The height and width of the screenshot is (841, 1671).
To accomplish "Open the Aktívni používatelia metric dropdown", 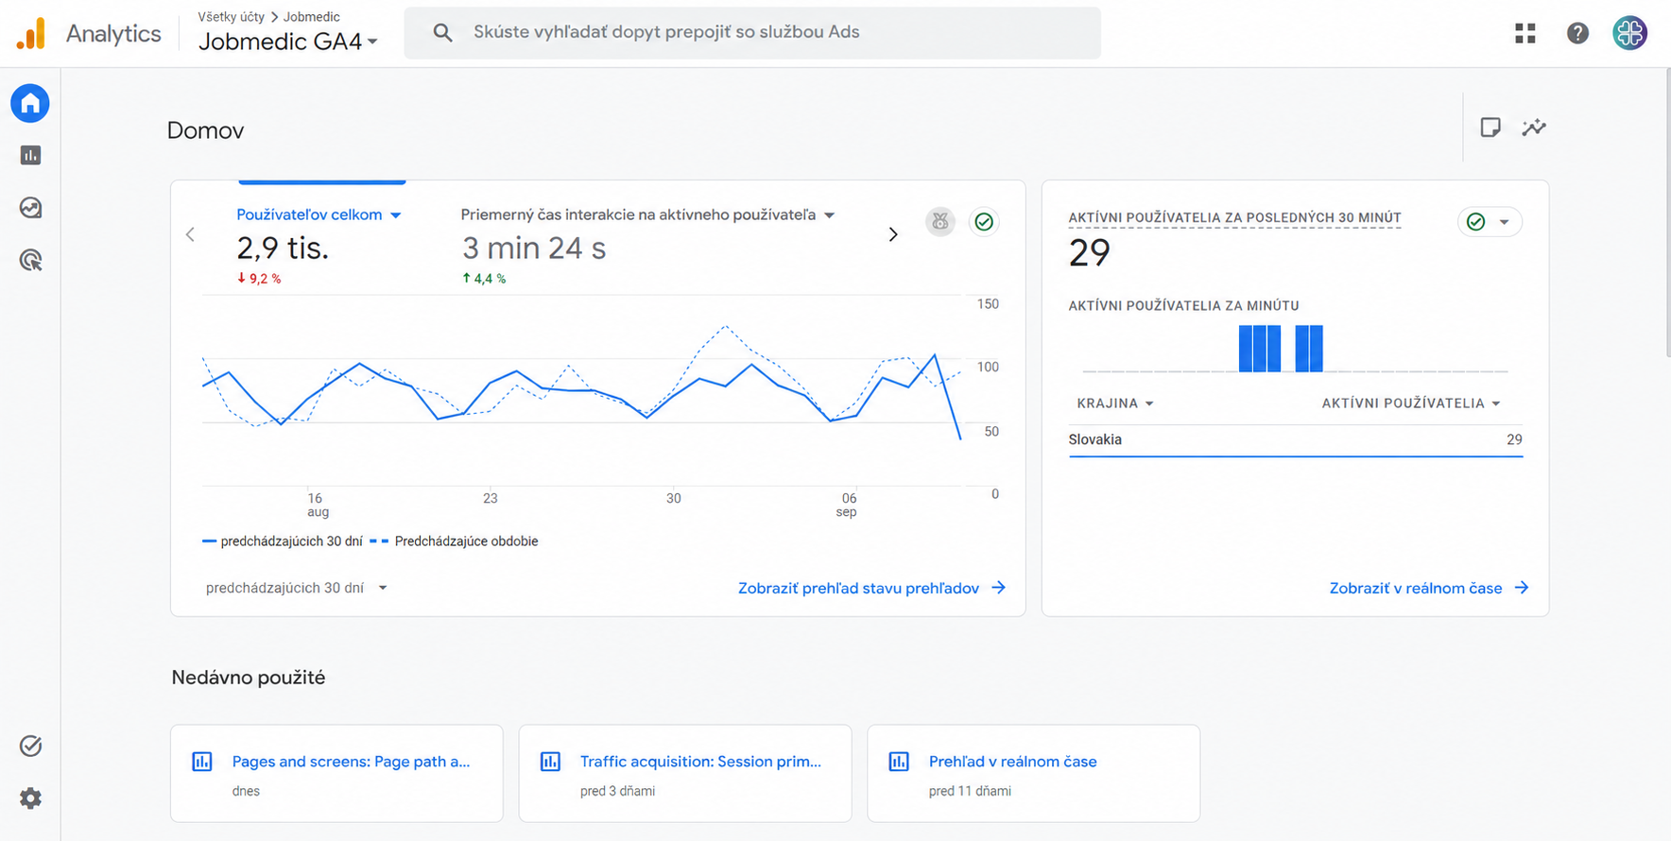I will tap(1411, 403).
